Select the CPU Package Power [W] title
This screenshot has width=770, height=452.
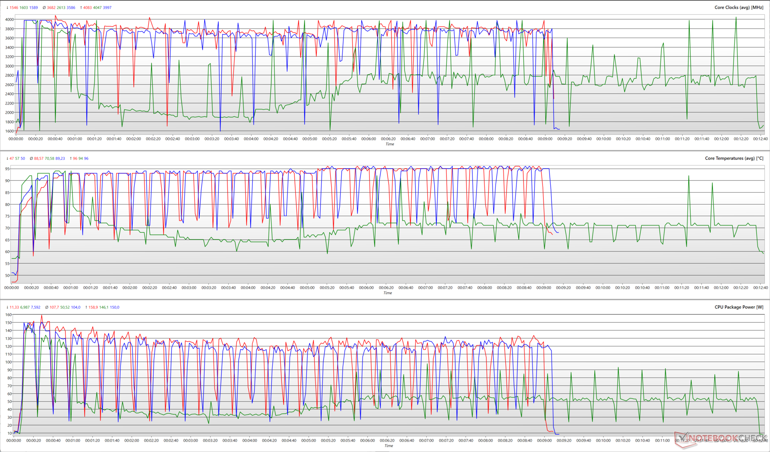pos(739,307)
